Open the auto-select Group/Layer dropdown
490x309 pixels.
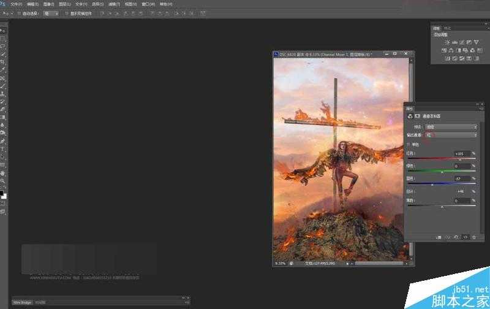click(x=51, y=12)
